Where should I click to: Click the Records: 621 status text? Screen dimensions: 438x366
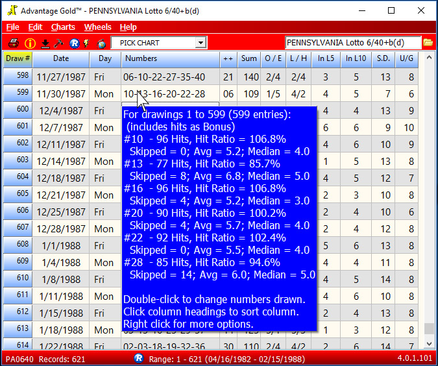coord(62,359)
